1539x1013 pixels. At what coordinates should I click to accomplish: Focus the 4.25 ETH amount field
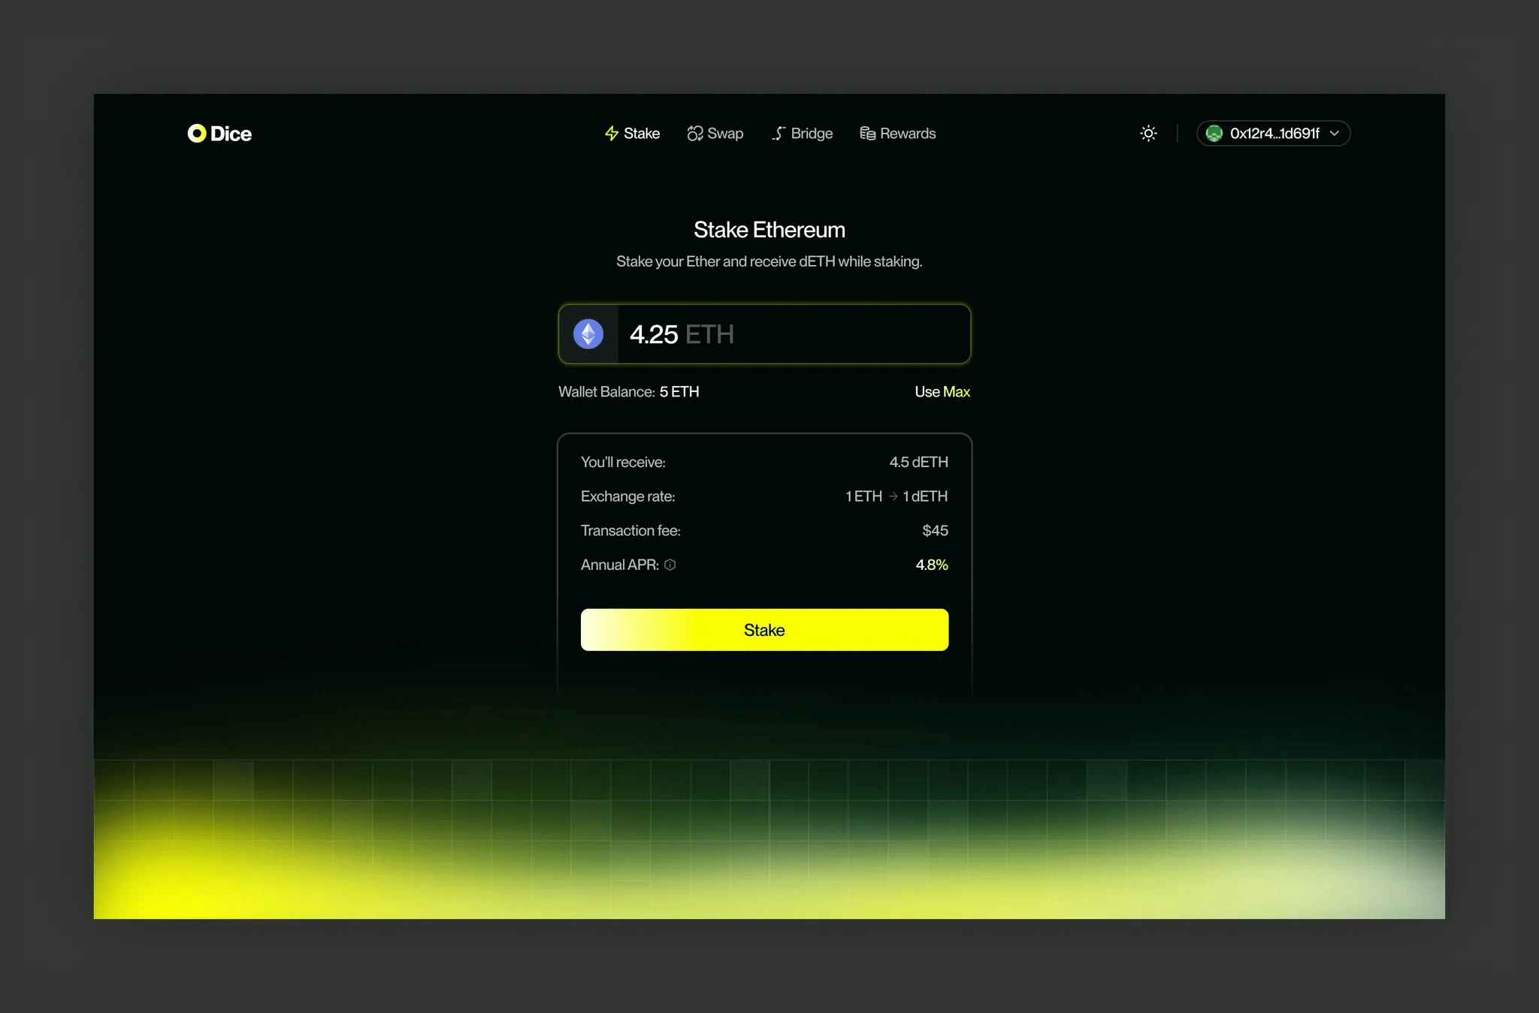click(764, 334)
